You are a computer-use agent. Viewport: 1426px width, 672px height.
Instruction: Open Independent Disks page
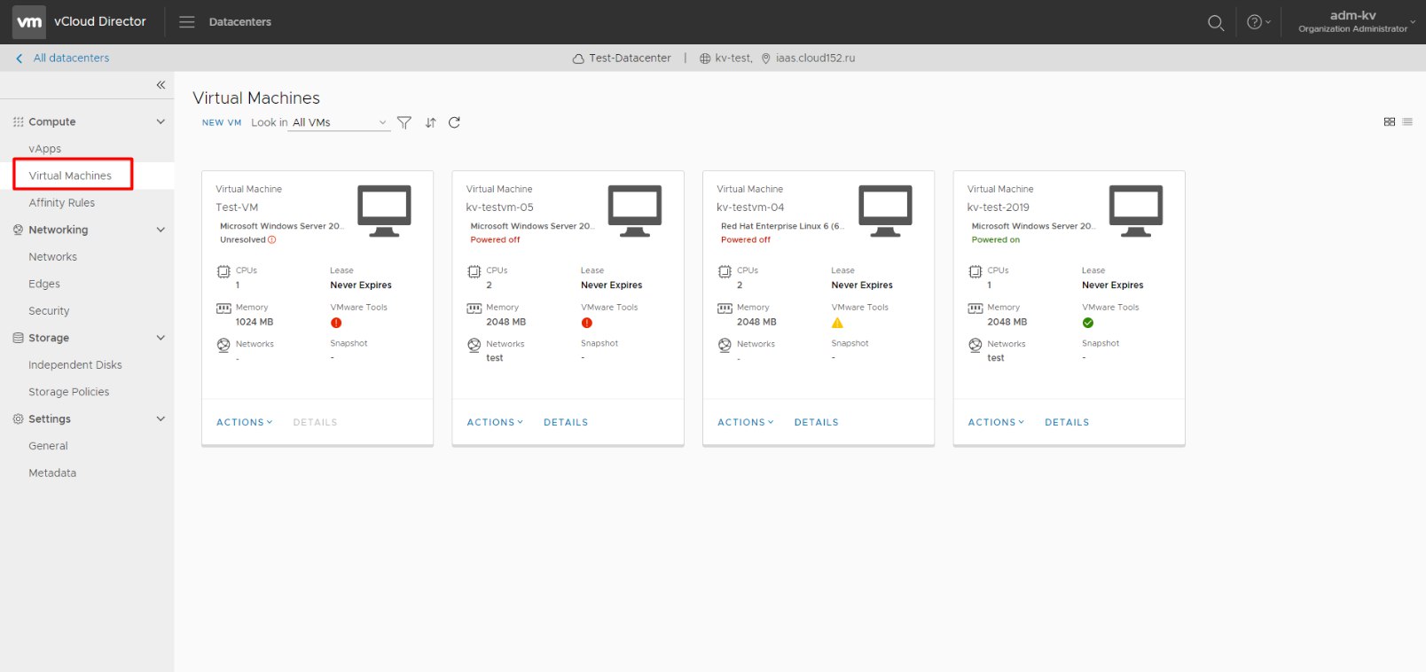click(75, 365)
